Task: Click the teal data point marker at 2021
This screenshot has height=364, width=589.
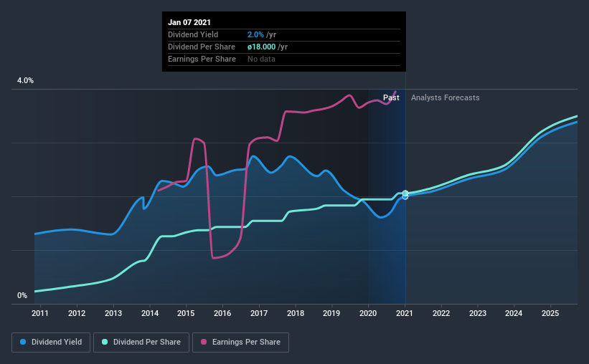Action: [405, 193]
